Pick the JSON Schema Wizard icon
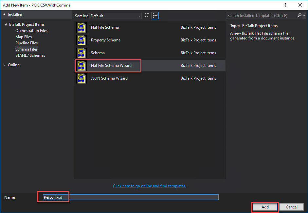This screenshot has height=213, width=308. [x=81, y=78]
